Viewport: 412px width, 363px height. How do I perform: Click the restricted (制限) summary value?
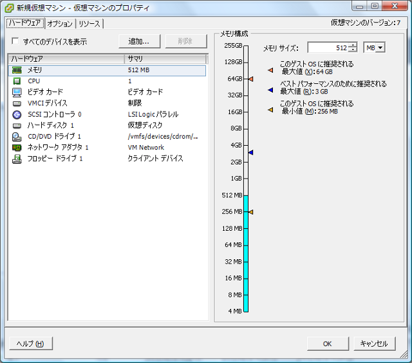135,103
